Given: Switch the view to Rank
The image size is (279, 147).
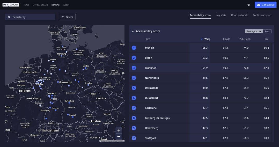Looking at the screenshot, I should pos(267,31).
